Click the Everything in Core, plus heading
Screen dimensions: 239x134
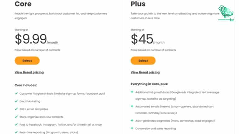tap(149, 84)
